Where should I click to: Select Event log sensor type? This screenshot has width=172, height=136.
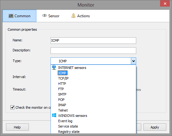[x=65, y=121]
